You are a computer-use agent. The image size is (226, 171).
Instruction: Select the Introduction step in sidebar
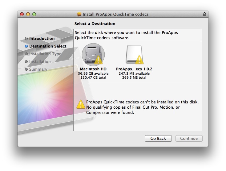pos(40,39)
